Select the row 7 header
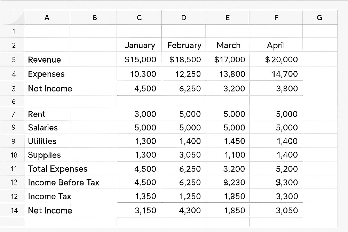 point(14,114)
